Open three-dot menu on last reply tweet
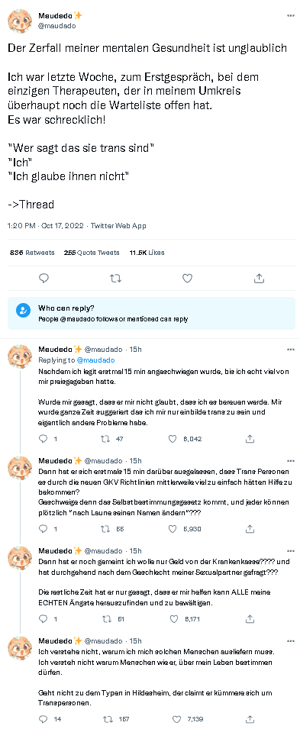300x729 pixels. (x=291, y=640)
